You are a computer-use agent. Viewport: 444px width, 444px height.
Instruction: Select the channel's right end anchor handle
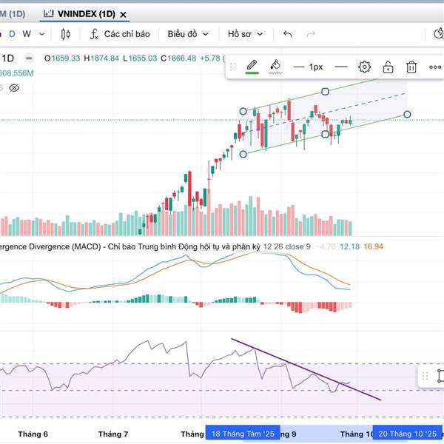tap(407, 115)
